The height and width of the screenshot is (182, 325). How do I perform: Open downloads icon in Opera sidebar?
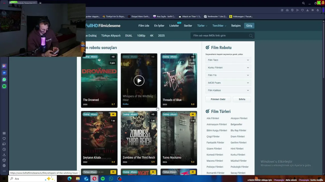pyautogui.click(x=4, y=155)
